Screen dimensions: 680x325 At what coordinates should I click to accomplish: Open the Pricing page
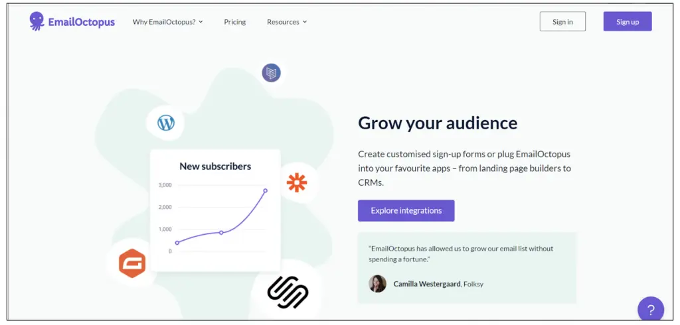pyautogui.click(x=235, y=22)
